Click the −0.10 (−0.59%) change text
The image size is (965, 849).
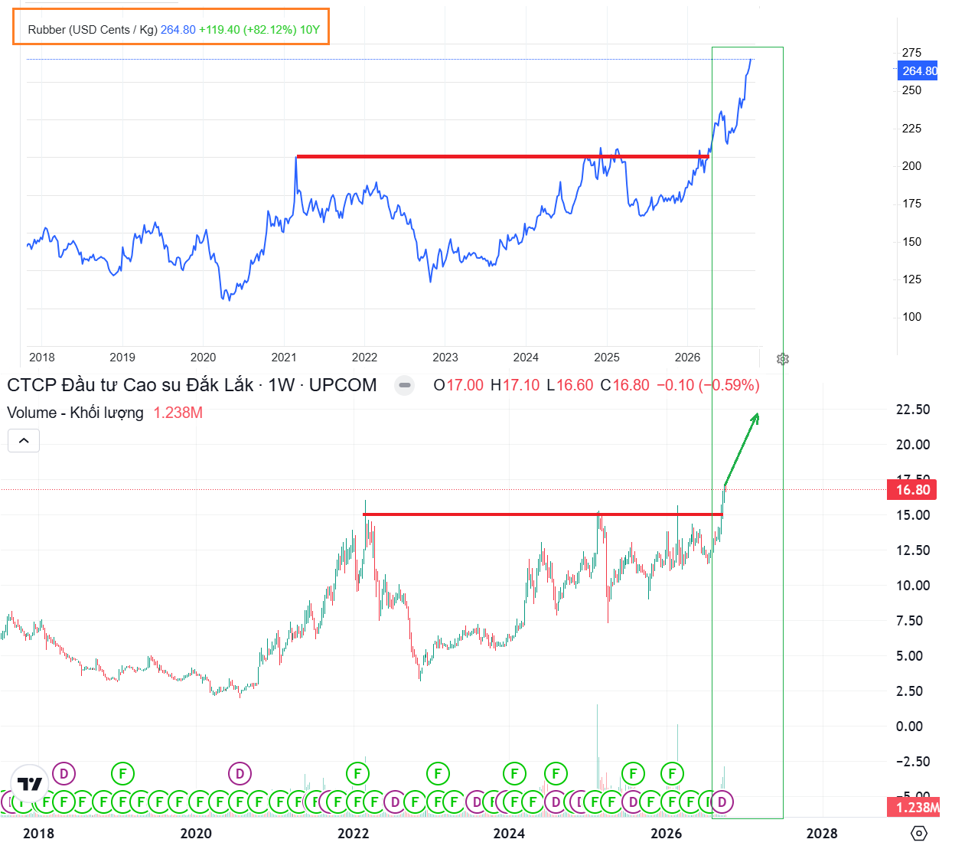[x=708, y=385]
